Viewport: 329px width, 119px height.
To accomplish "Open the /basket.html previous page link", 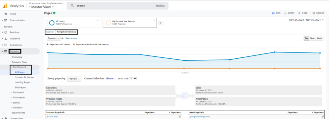I will (52, 117).
